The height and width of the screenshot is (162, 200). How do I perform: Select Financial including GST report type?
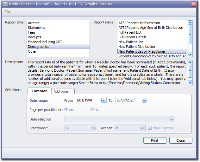click(x=45, y=42)
